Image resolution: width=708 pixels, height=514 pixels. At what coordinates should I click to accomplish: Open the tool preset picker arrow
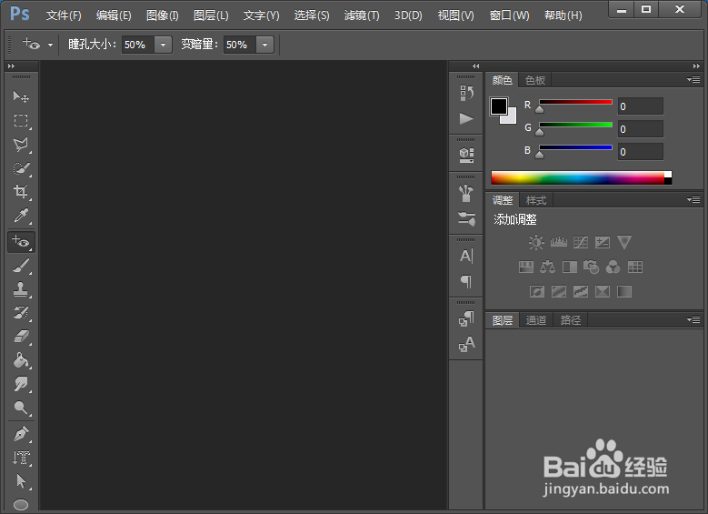pos(50,45)
